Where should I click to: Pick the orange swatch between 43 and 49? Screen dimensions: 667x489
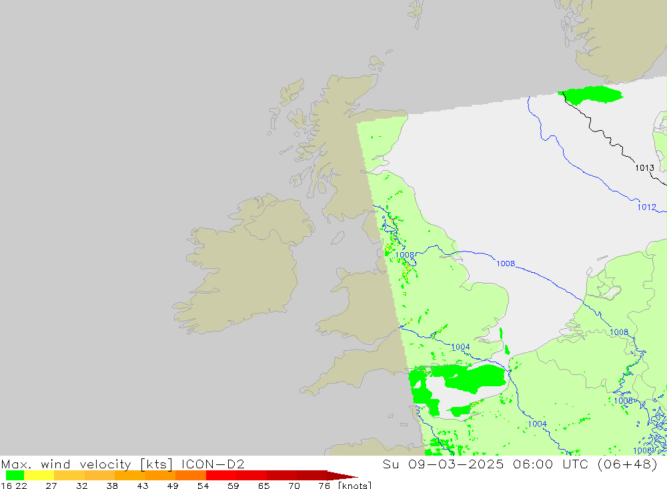(160, 476)
